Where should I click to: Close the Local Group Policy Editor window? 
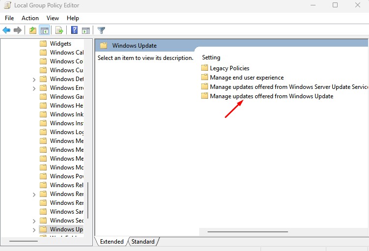(358, 5)
